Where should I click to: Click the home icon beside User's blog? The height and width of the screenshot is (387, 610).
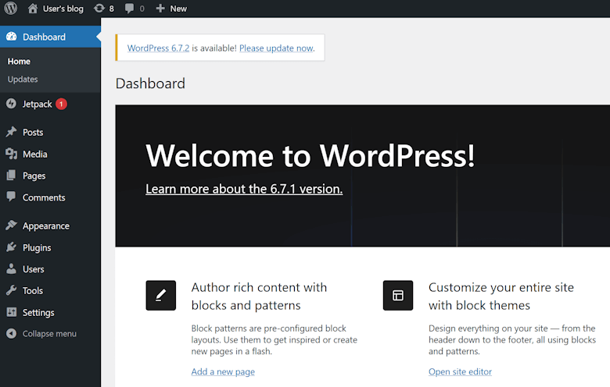(33, 9)
